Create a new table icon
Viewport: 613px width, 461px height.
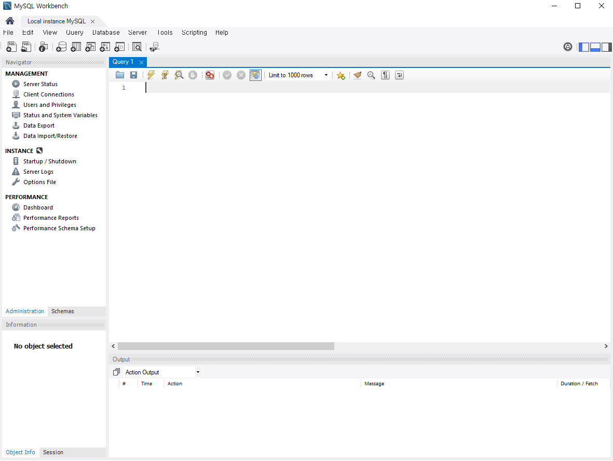pos(76,47)
